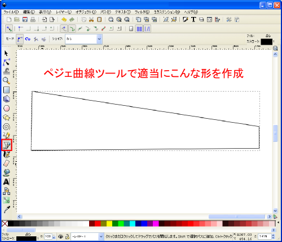Select the Tweak tool
Viewport: 282px width, 242px height.
click(6, 71)
